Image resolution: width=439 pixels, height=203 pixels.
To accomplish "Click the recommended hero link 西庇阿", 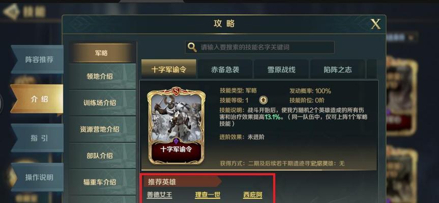I will [x=253, y=195].
